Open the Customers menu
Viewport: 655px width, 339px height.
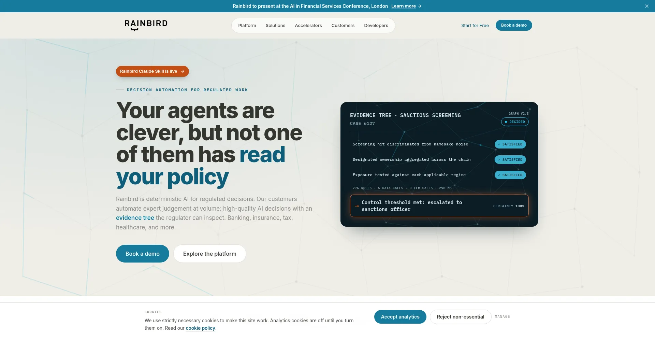click(x=343, y=26)
